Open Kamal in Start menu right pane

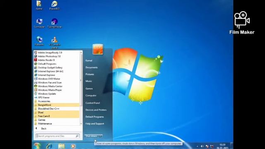89,60
